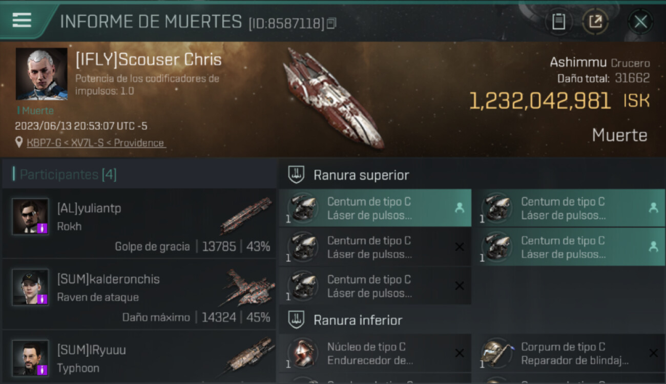Open KBP7-G < XV7L-S < Providence location link
The image size is (666, 384).
[x=95, y=143]
